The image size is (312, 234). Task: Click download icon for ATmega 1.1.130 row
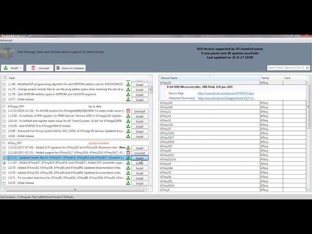(x=128, y=116)
